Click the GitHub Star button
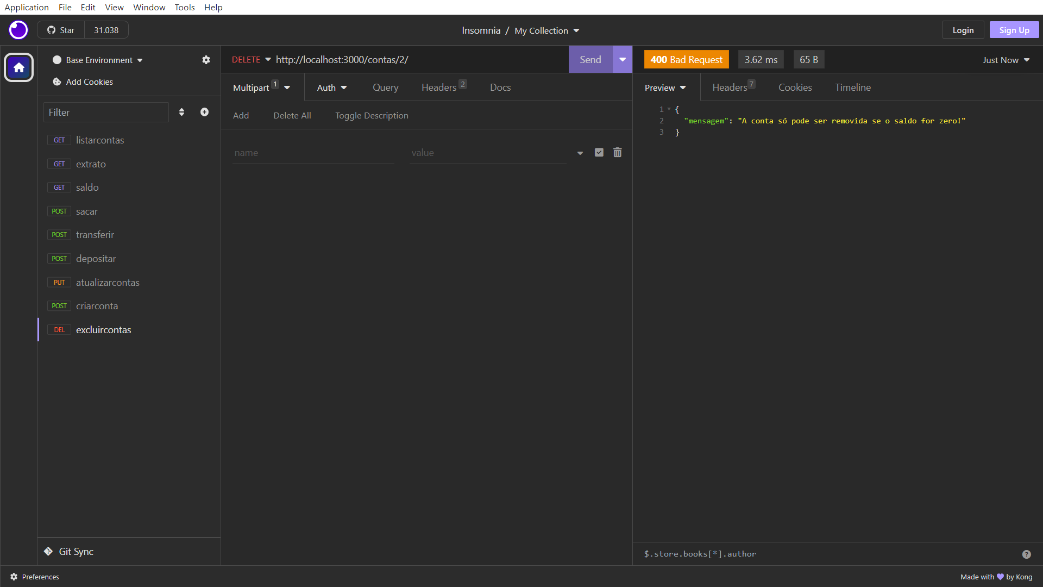1043x587 pixels. [61, 30]
